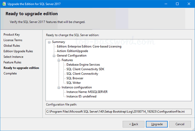Select SQL Client Connectivity SDK row
This screenshot has height=131, width=195.
click(85, 69)
